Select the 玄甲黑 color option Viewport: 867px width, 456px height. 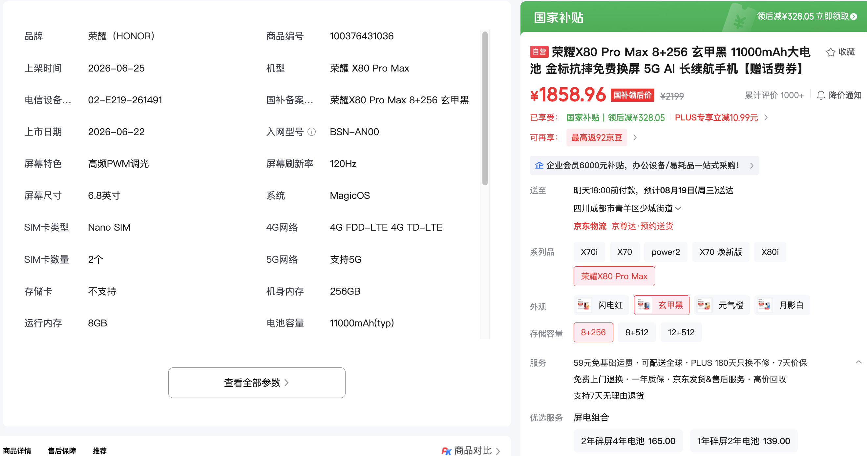662,305
